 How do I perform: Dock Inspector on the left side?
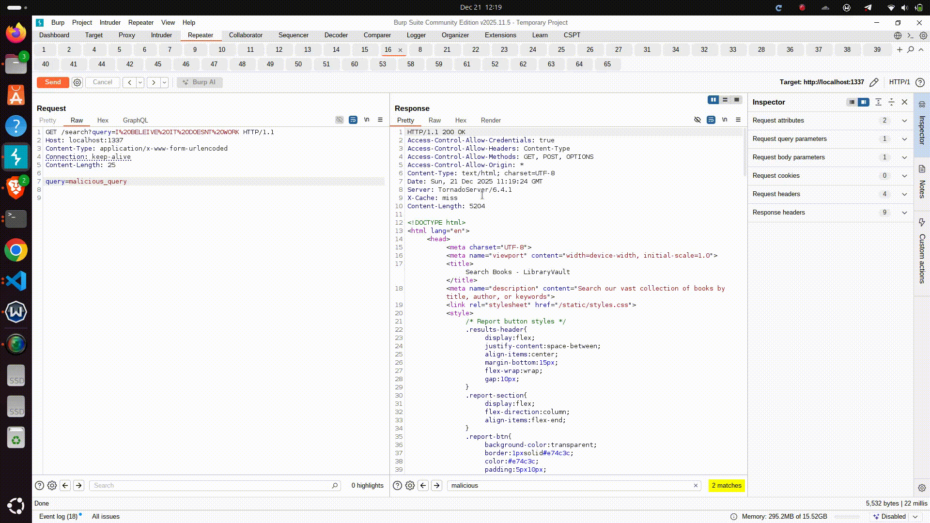(852, 102)
